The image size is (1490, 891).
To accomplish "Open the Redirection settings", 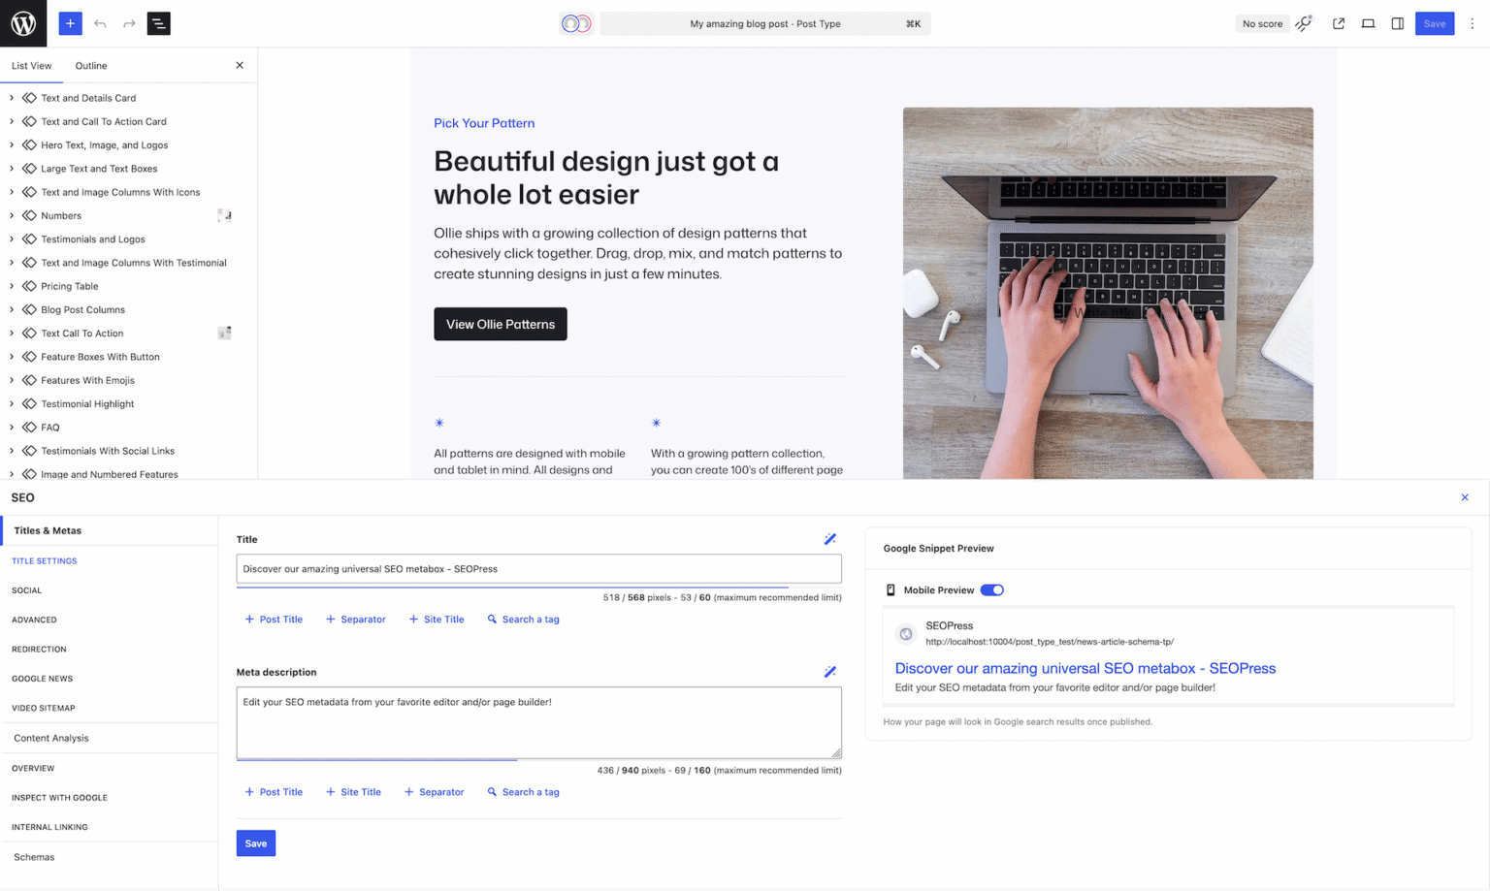I will coord(39,650).
